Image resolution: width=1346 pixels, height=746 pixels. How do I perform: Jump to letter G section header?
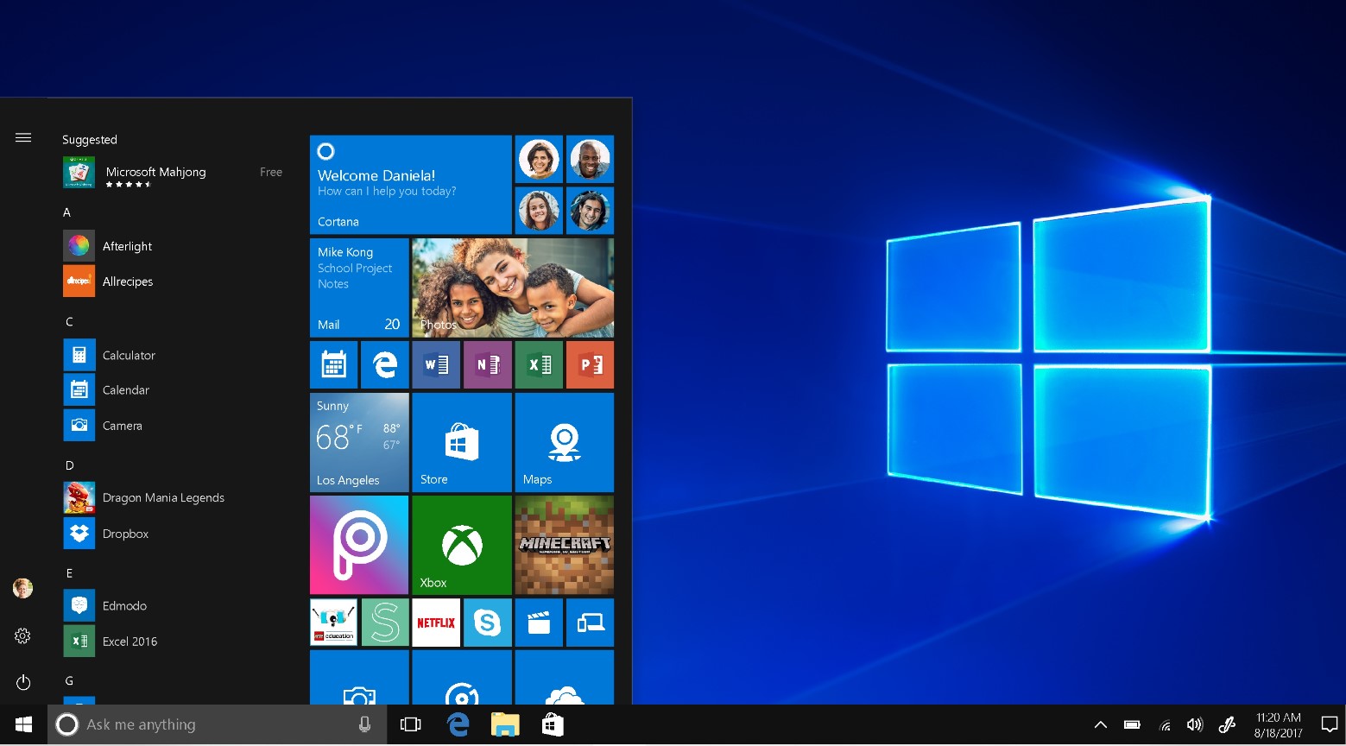[69, 681]
